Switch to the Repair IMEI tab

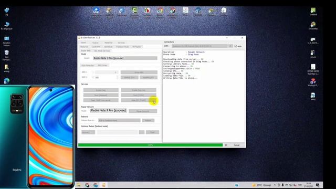click(x=86, y=51)
